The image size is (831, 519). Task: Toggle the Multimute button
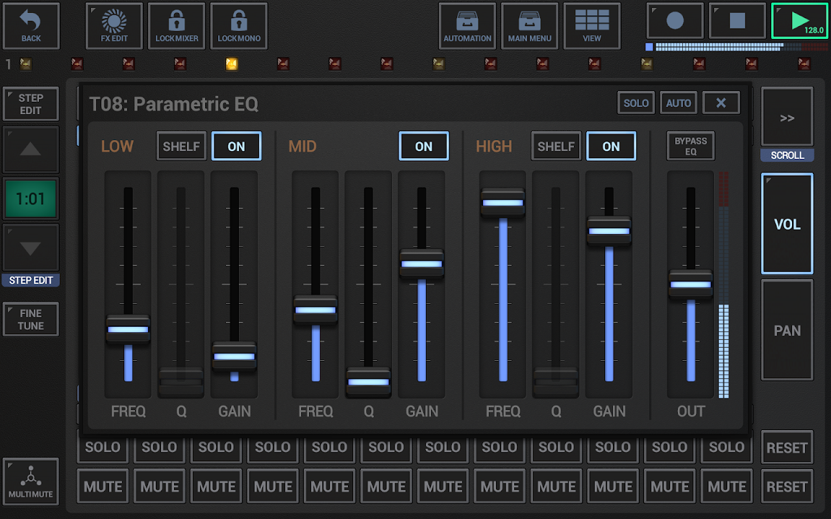click(x=31, y=481)
